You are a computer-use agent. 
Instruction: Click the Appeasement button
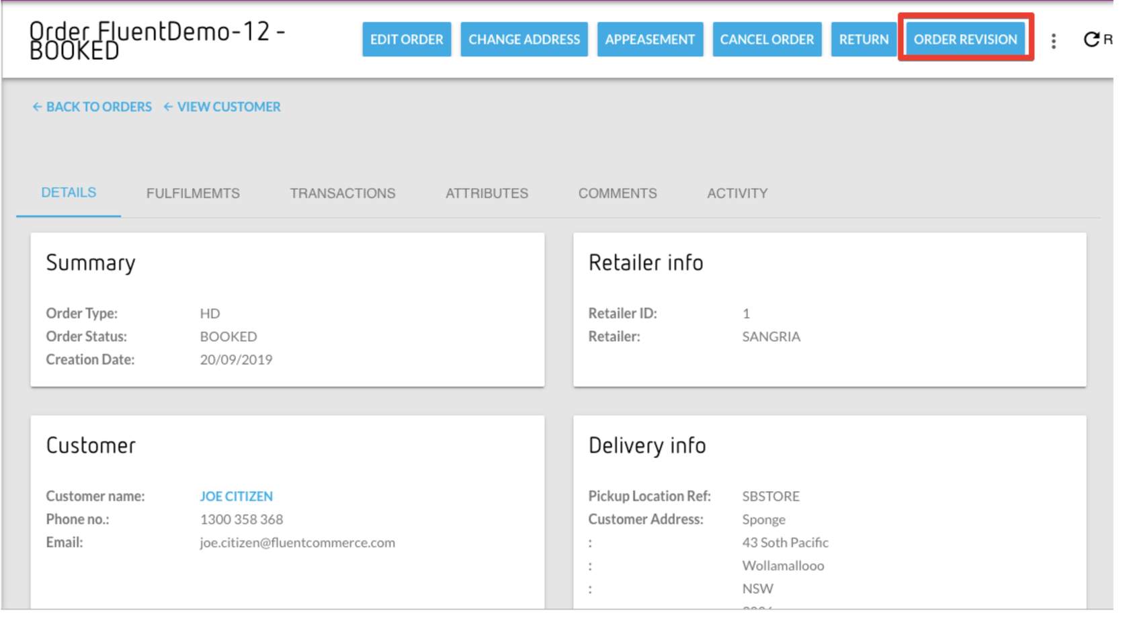[649, 40]
